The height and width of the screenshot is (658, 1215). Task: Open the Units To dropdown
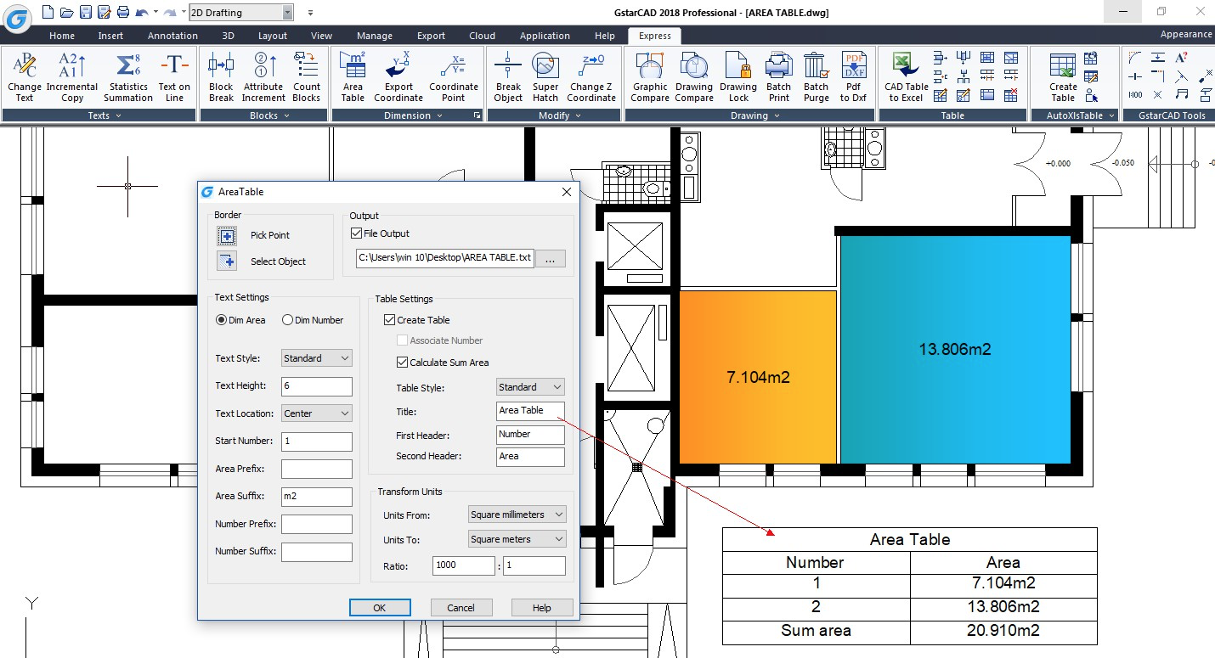pyautogui.click(x=517, y=539)
